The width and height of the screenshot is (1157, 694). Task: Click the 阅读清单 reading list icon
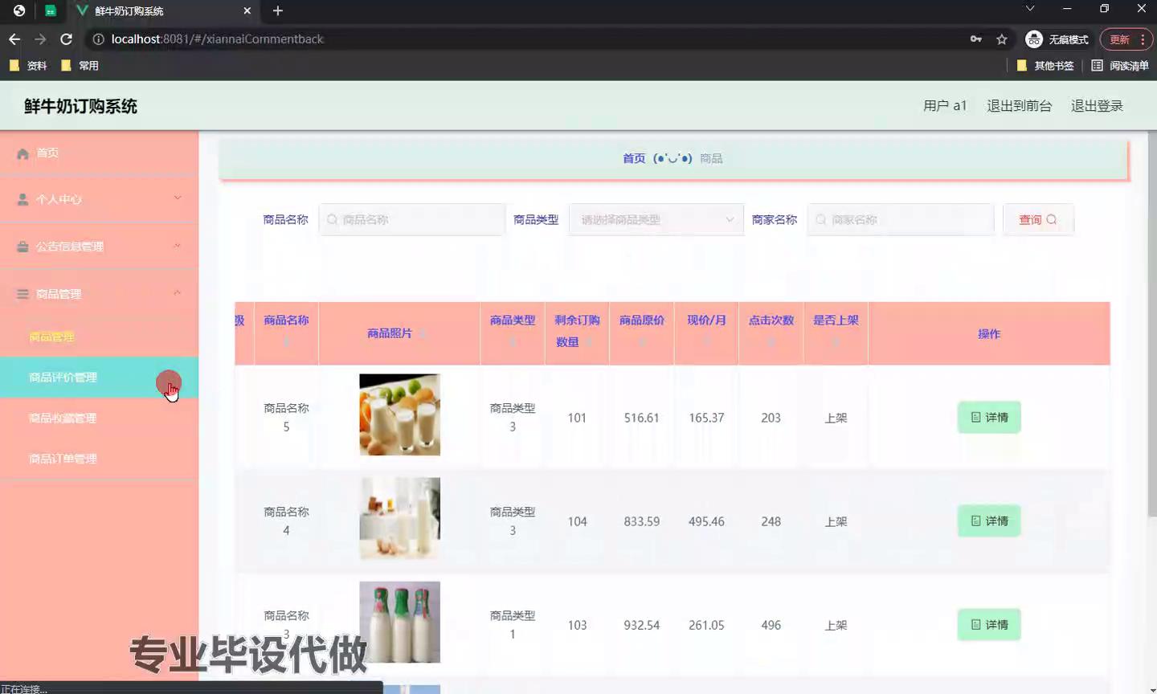tap(1097, 65)
